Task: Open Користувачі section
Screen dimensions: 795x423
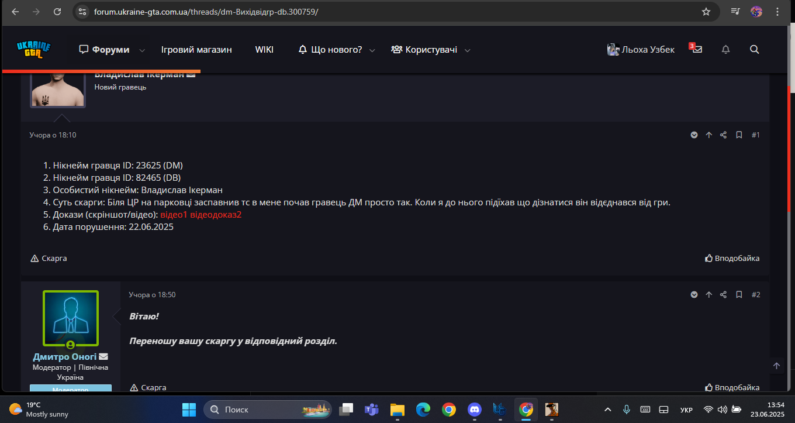Action: click(x=424, y=50)
